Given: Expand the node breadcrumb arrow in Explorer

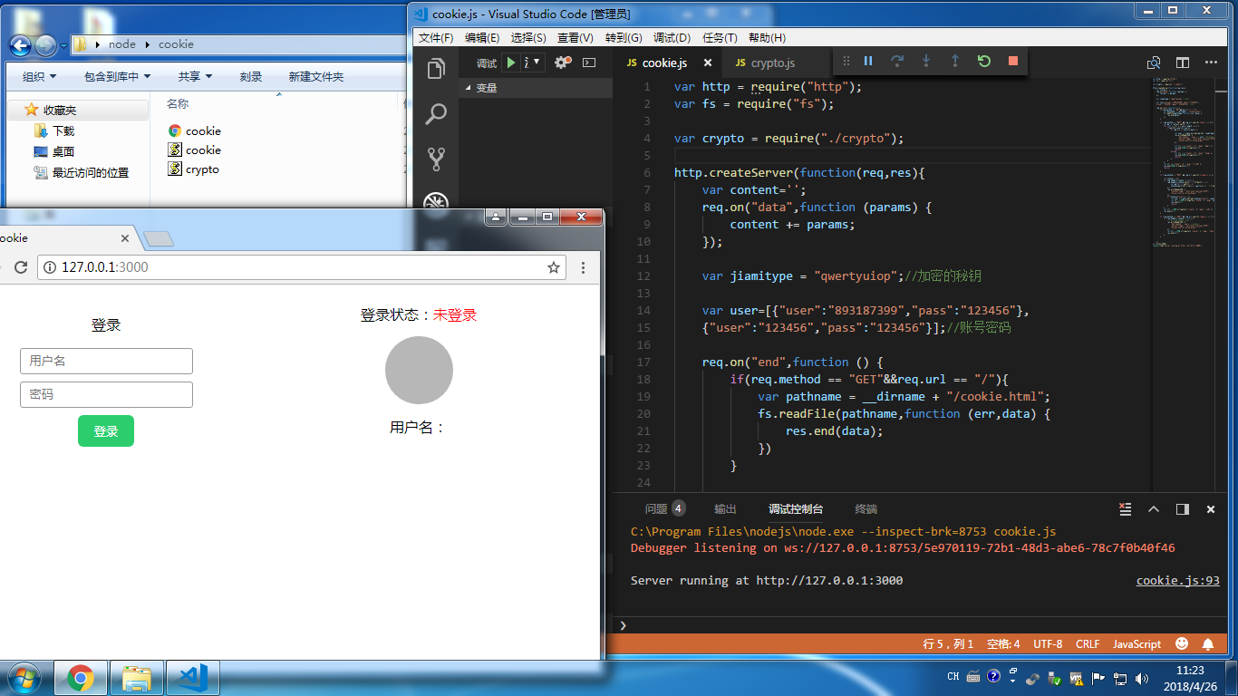Looking at the screenshot, I should (x=147, y=44).
